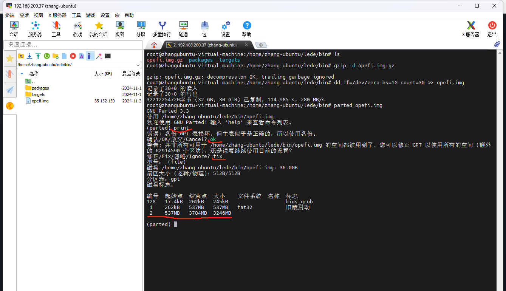Click the red delete icon in SFTP toolbar
The width and height of the screenshot is (506, 291).
pyautogui.click(x=73, y=56)
